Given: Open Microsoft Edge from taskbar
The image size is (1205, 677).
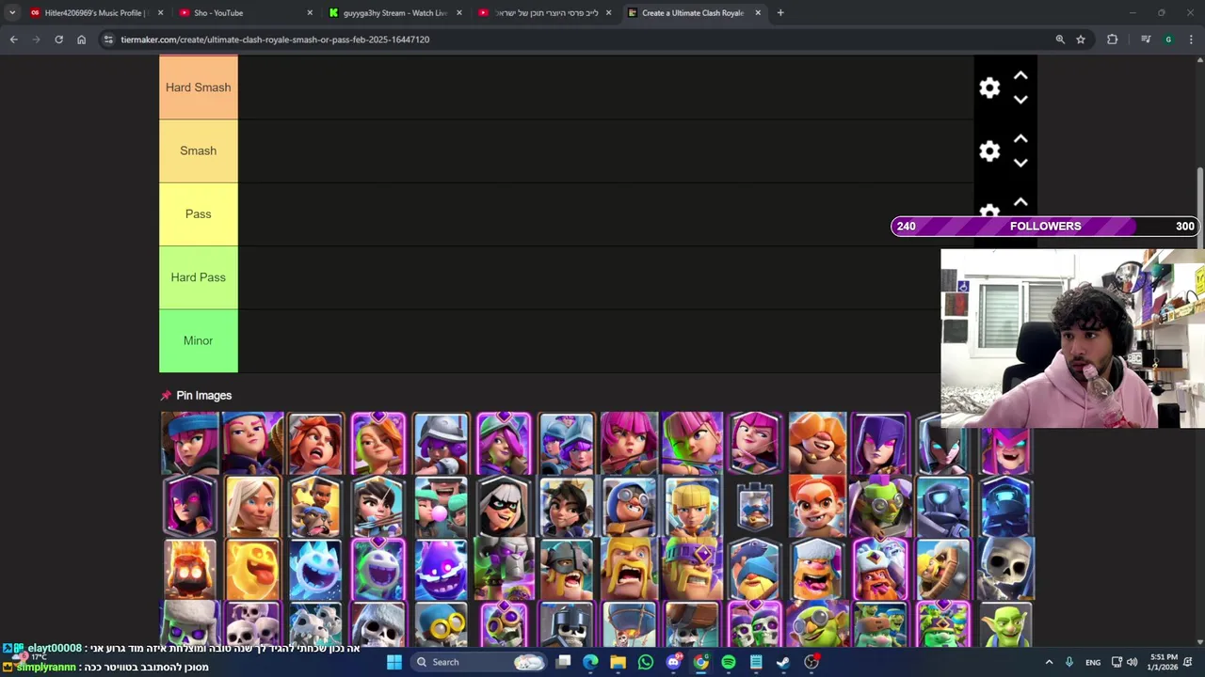Looking at the screenshot, I should pyautogui.click(x=590, y=662).
